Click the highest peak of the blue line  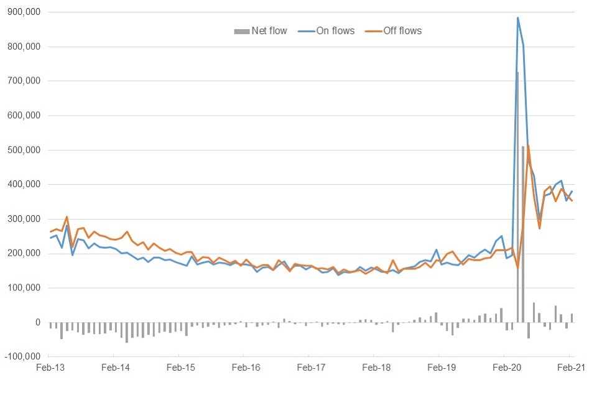518,18
